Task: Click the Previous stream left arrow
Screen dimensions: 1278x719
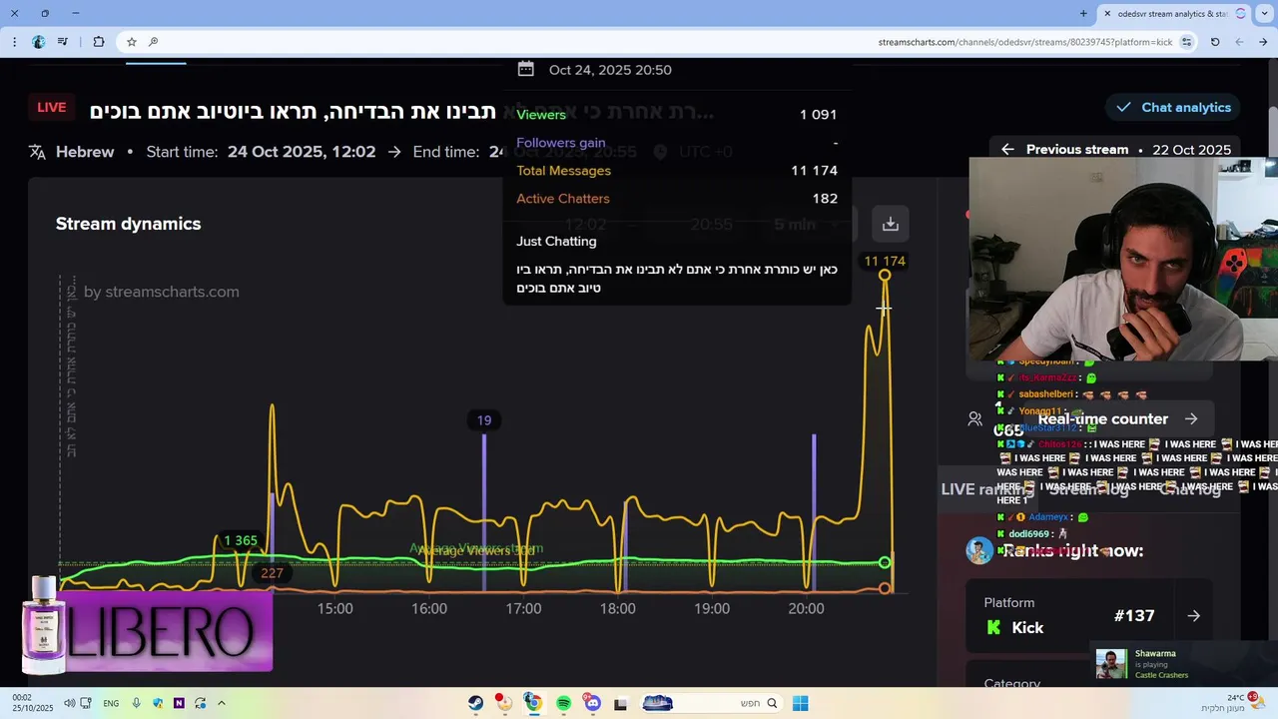Action: pyautogui.click(x=1007, y=150)
